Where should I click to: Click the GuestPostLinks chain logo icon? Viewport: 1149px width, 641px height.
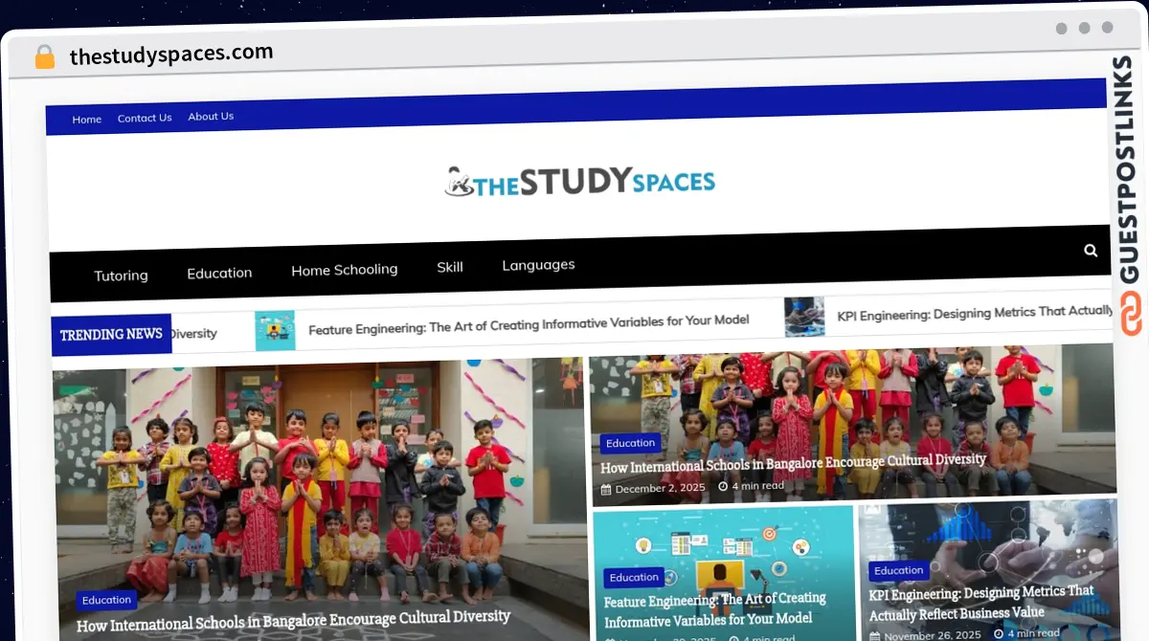click(1131, 315)
